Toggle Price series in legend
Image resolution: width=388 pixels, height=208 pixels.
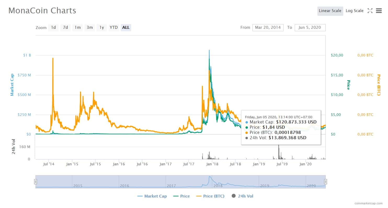(181, 196)
